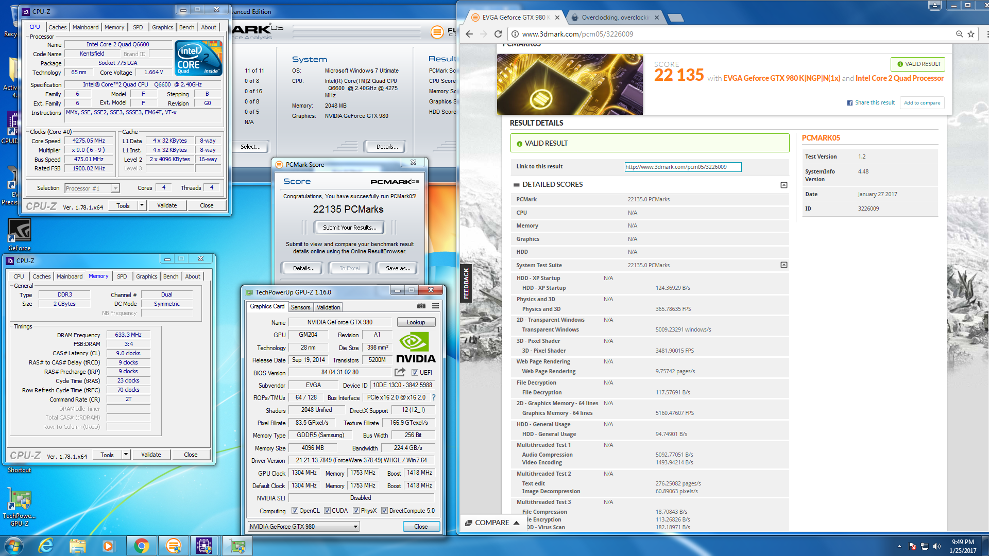Screen dimensions: 989x556
Task: Click the PCMark05 Select... button
Action: click(x=250, y=147)
